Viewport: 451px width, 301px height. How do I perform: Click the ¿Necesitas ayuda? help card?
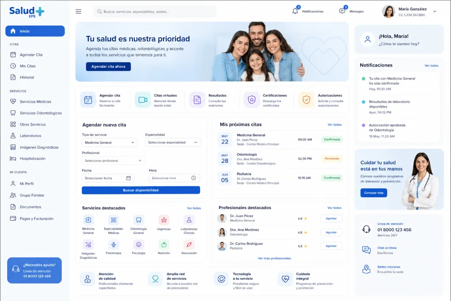tap(34, 271)
